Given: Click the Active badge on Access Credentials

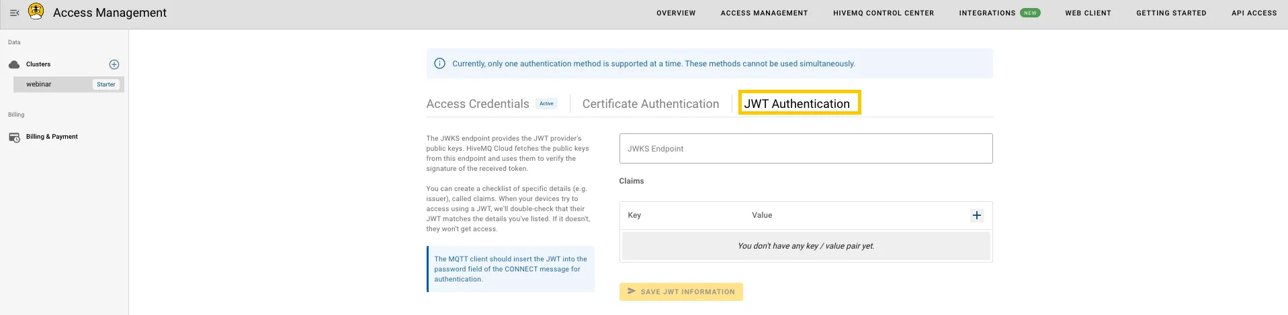Looking at the screenshot, I should tap(547, 104).
